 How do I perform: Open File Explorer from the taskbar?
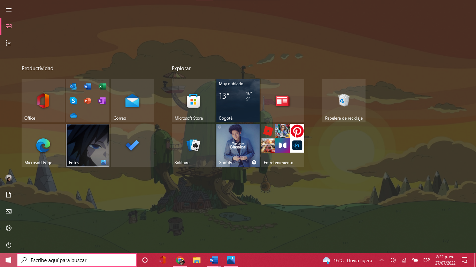point(197,260)
